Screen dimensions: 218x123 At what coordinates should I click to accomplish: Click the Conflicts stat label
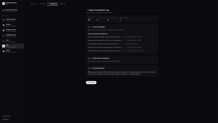pyautogui.click(x=101, y=18)
